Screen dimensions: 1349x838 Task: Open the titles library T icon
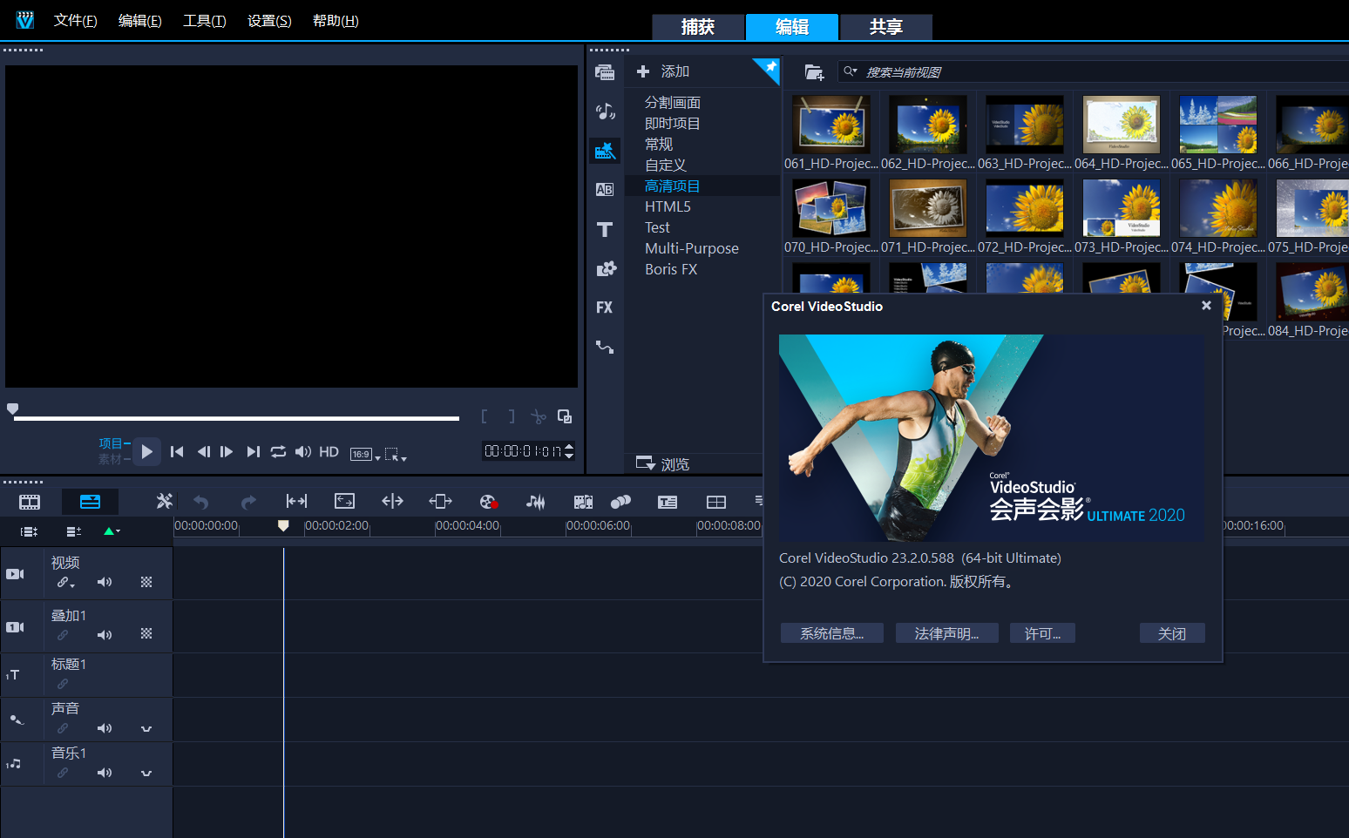(605, 229)
